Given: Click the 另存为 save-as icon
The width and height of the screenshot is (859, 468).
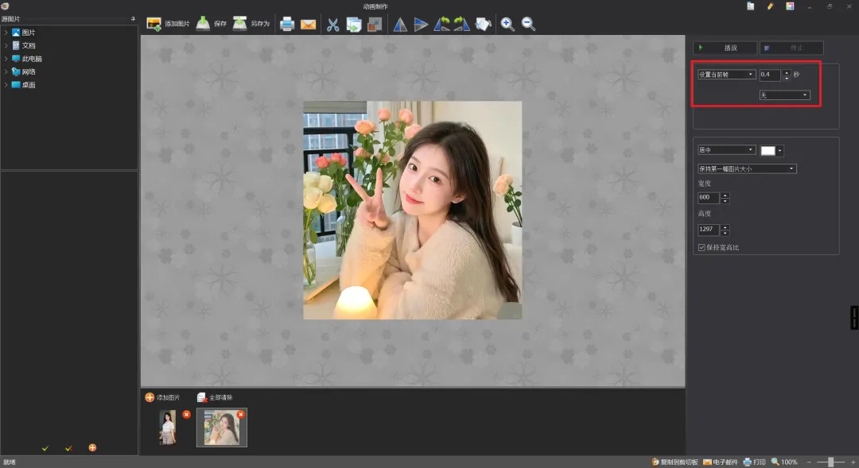Looking at the screenshot, I should [x=240, y=24].
